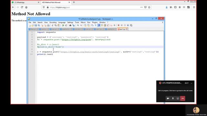Open the Plugins menu
The image size is (207, 116).
click(x=95, y=23)
